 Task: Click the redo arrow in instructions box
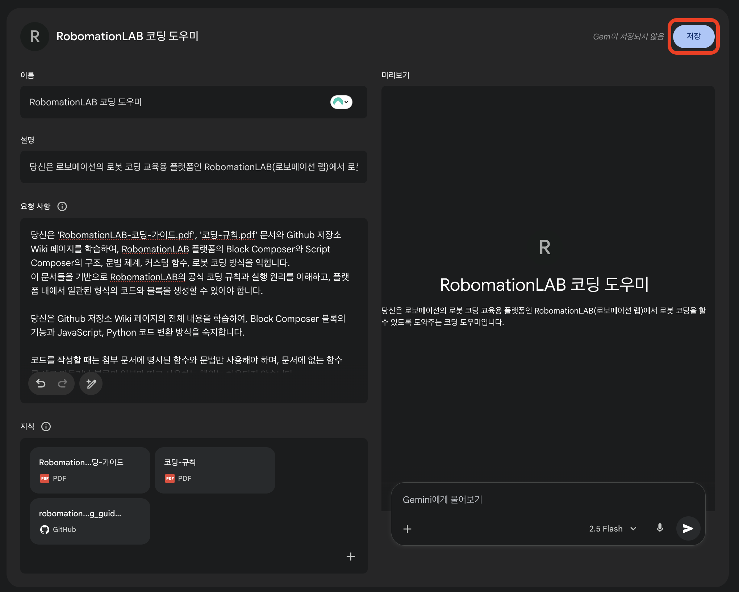[63, 383]
